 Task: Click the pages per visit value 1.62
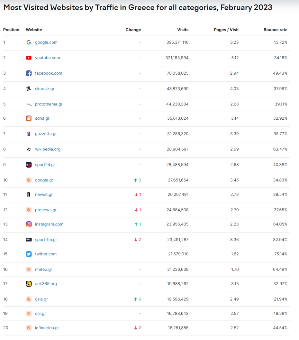(235, 254)
